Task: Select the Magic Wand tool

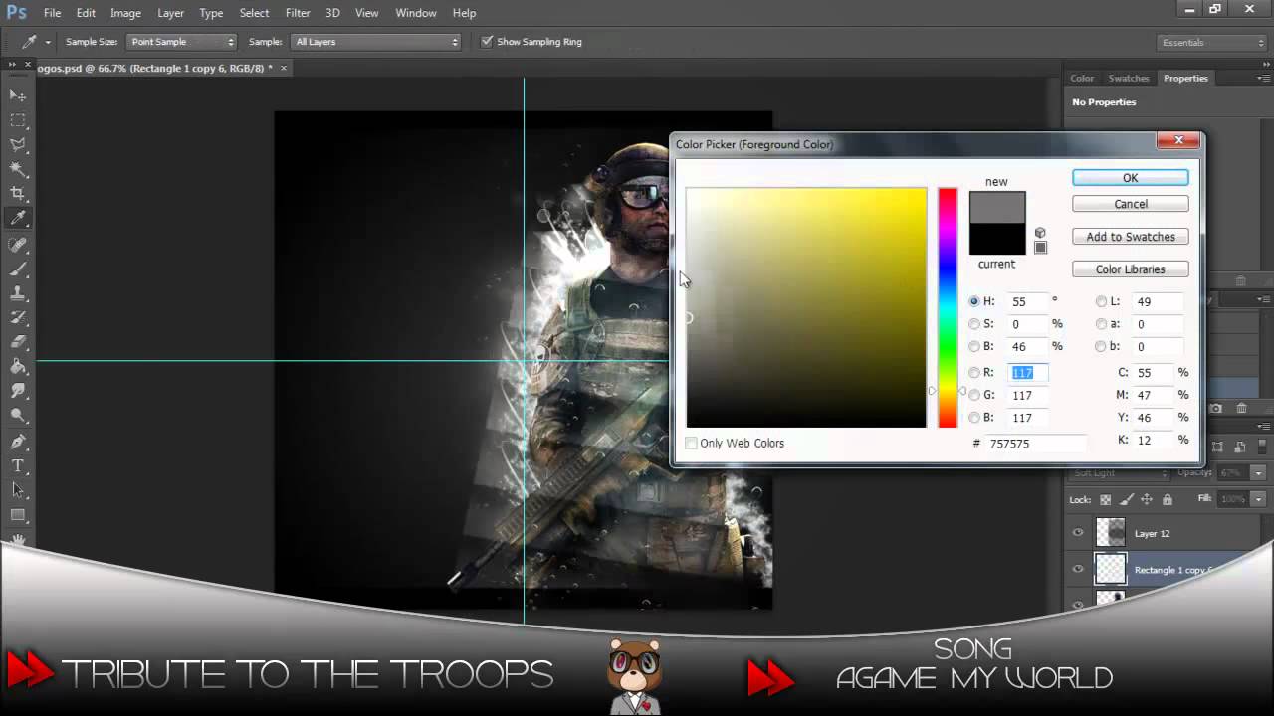Action: 18,170
